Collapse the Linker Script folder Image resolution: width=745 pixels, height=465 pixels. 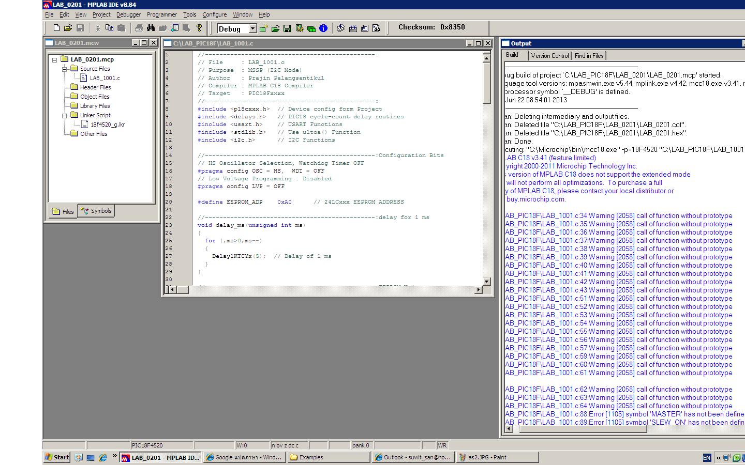(65, 115)
